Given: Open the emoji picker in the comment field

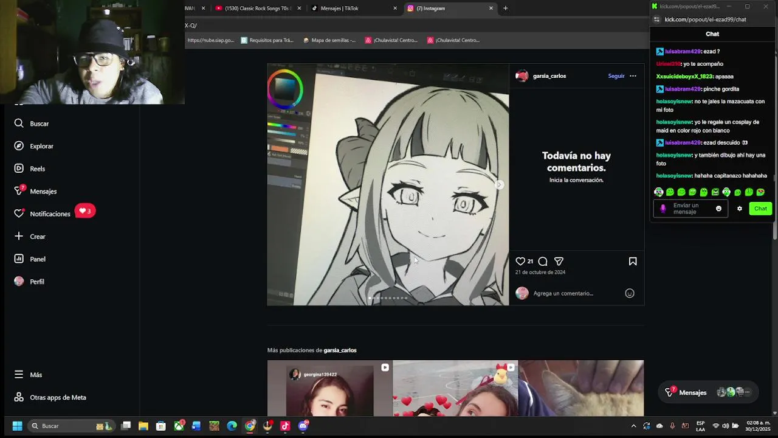Looking at the screenshot, I should 630,293.
